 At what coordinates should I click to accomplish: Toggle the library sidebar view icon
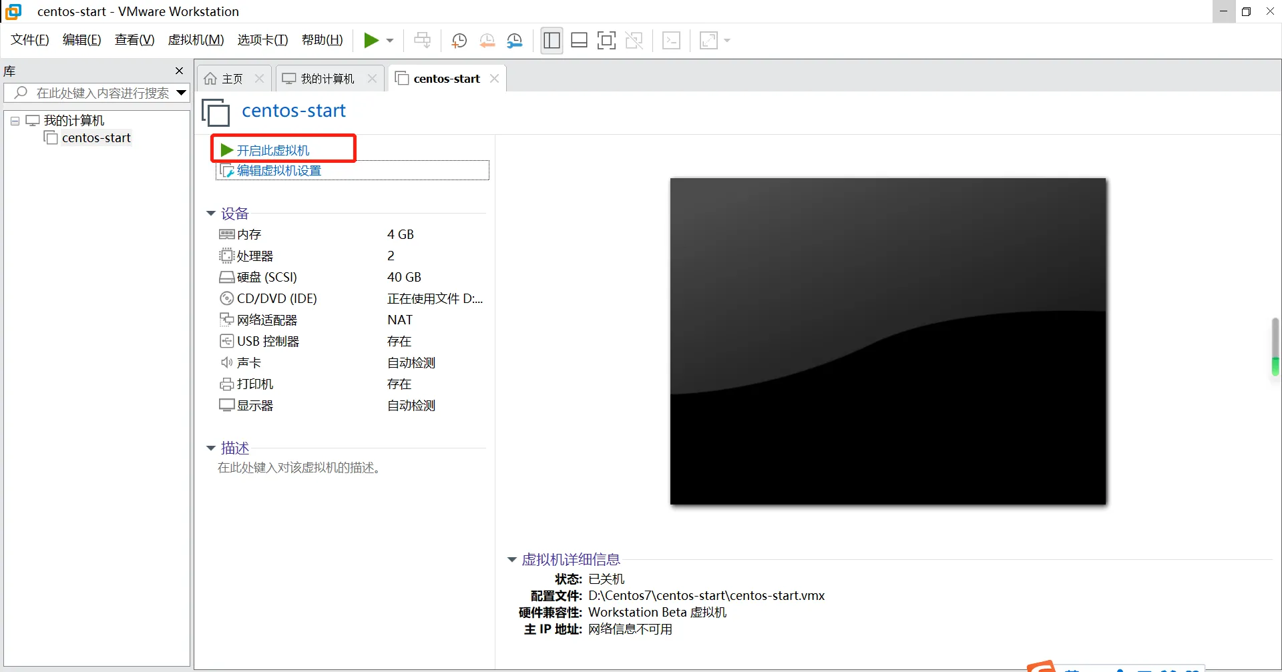[552, 41]
